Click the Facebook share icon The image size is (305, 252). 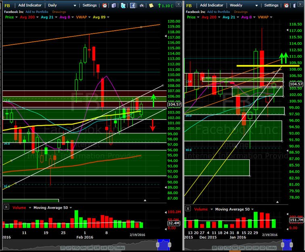click(132, 6)
